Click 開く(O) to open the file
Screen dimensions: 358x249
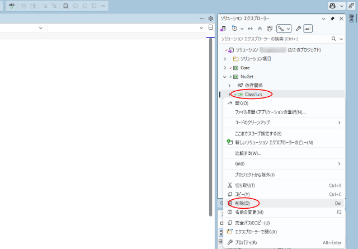[241, 103]
